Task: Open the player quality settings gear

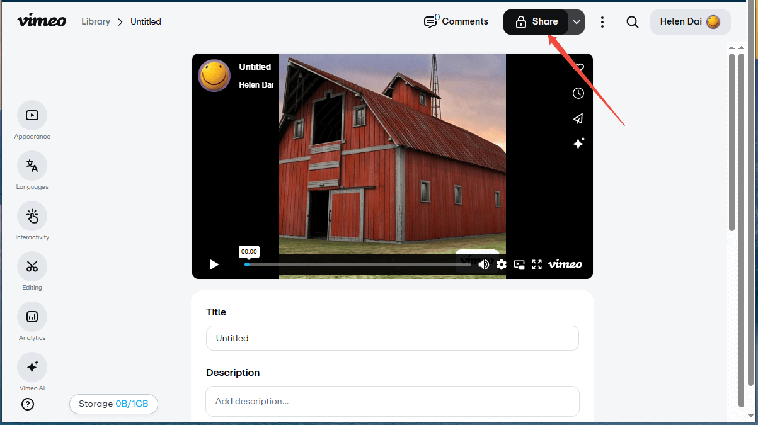Action: click(x=502, y=264)
